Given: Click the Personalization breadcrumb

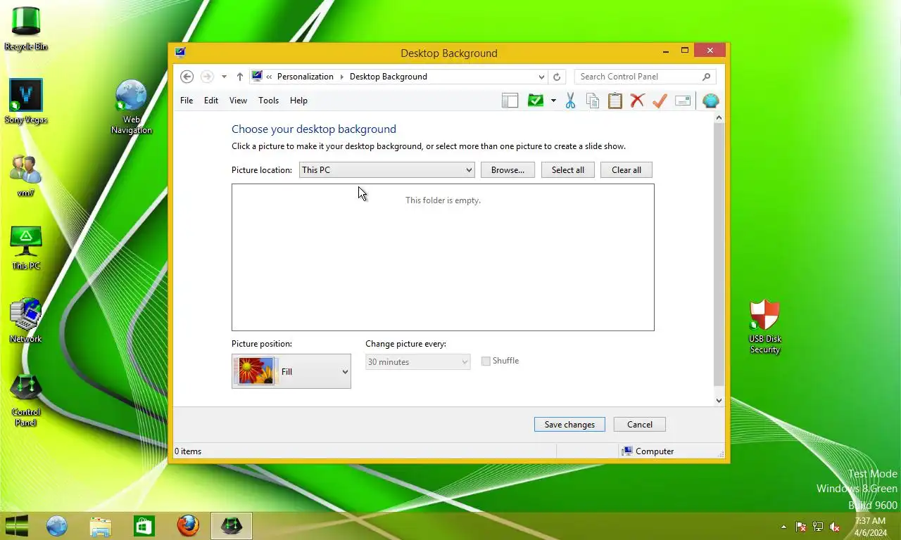Looking at the screenshot, I should 305,77.
